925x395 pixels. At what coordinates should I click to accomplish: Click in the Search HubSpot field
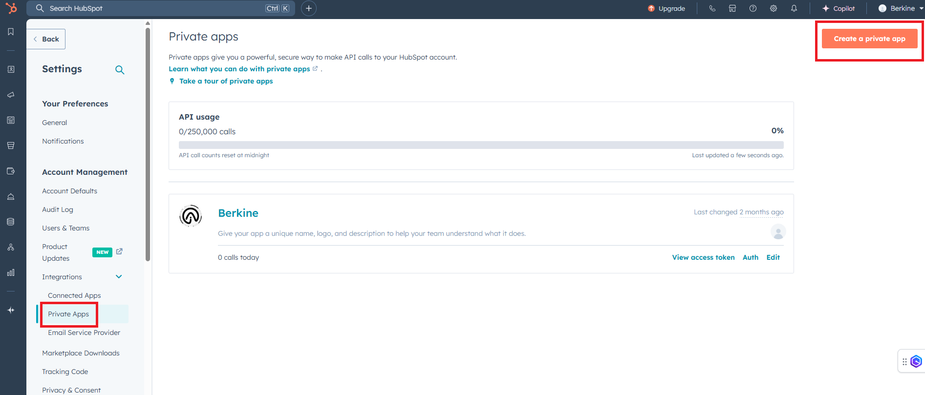(x=161, y=8)
